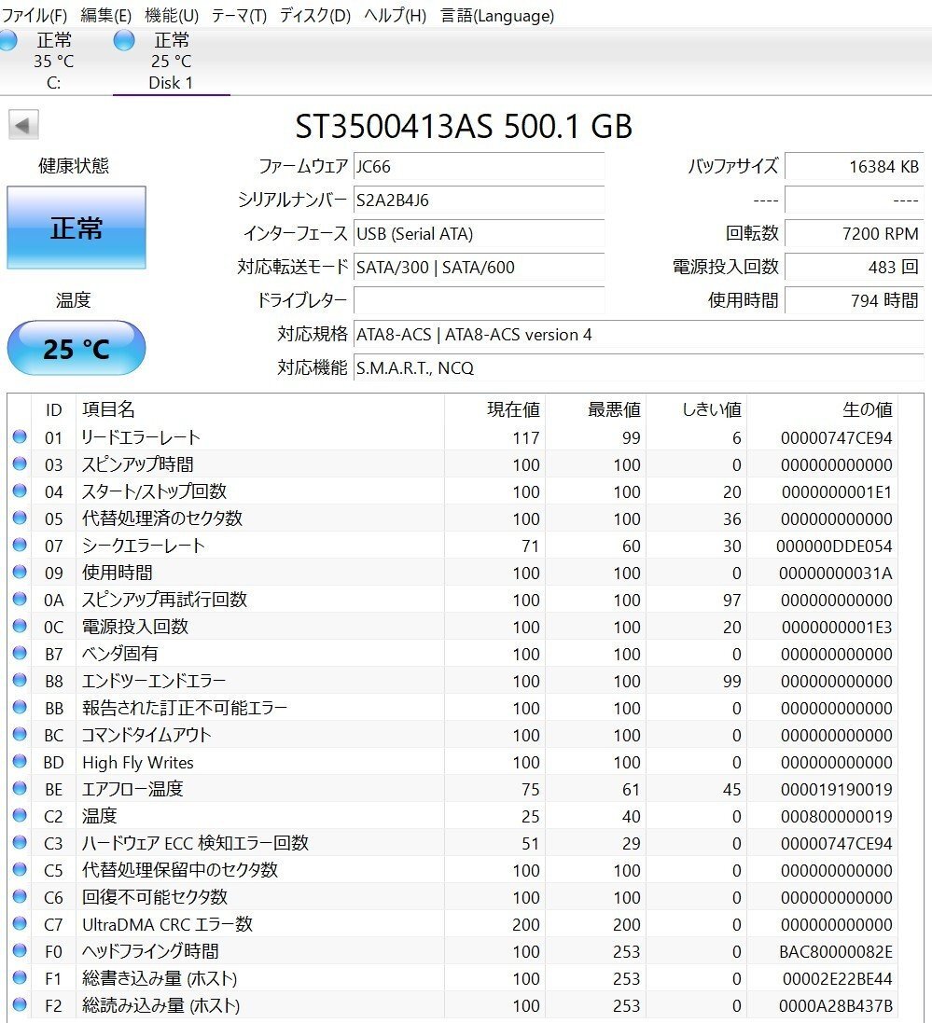Open the 編集(E) menu
This screenshot has height=1023, width=932.
coord(105,15)
